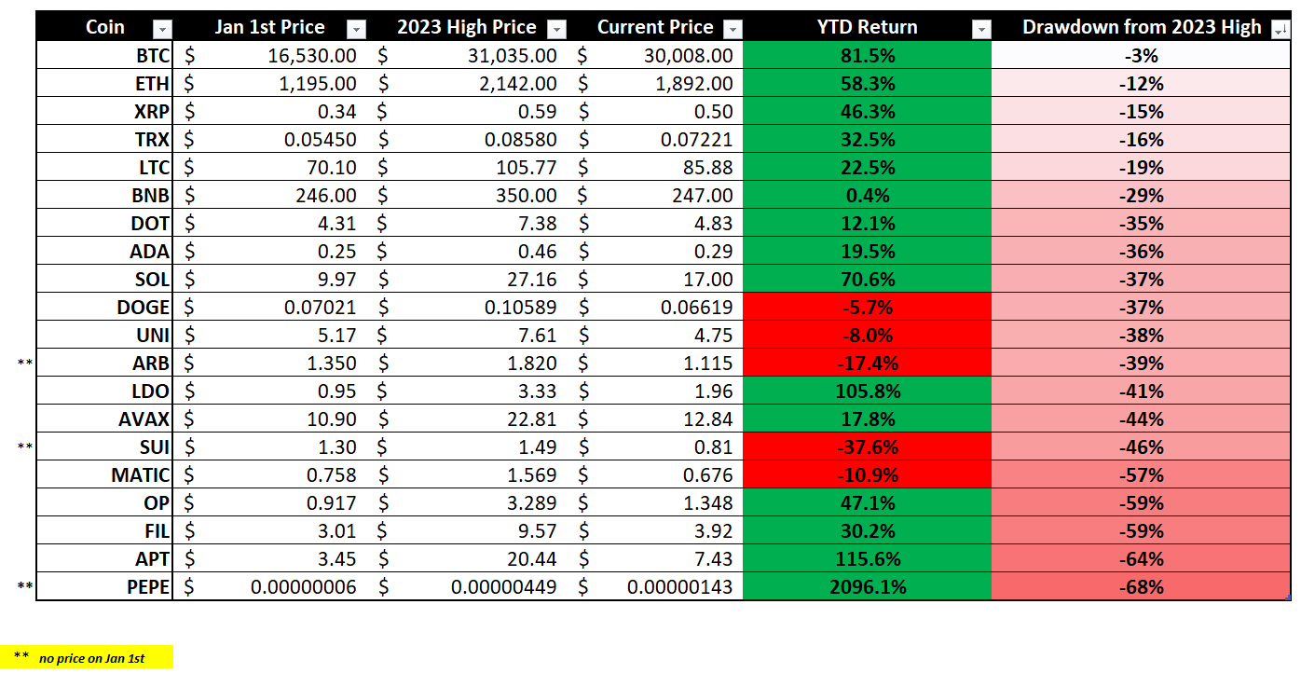Click the -57% drawdown cell
Screen dimensions: 1301x673
click(1142, 475)
